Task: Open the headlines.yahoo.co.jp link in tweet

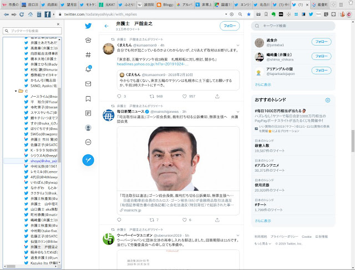Action: tap(153, 64)
